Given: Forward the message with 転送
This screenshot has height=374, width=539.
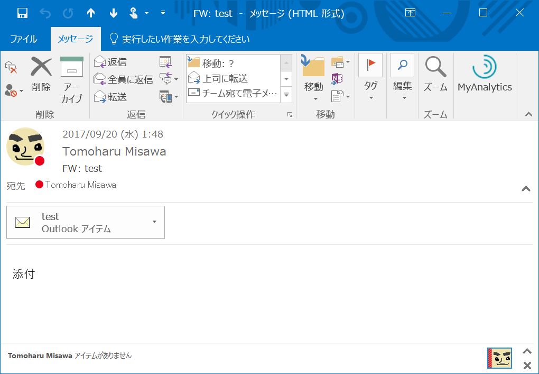Looking at the screenshot, I should pos(110,97).
